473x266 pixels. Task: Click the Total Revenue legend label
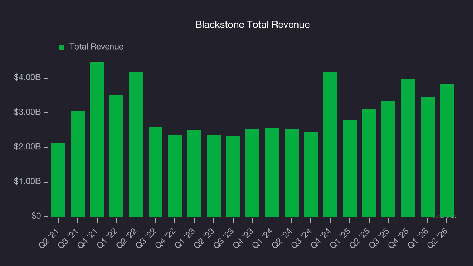coord(96,47)
